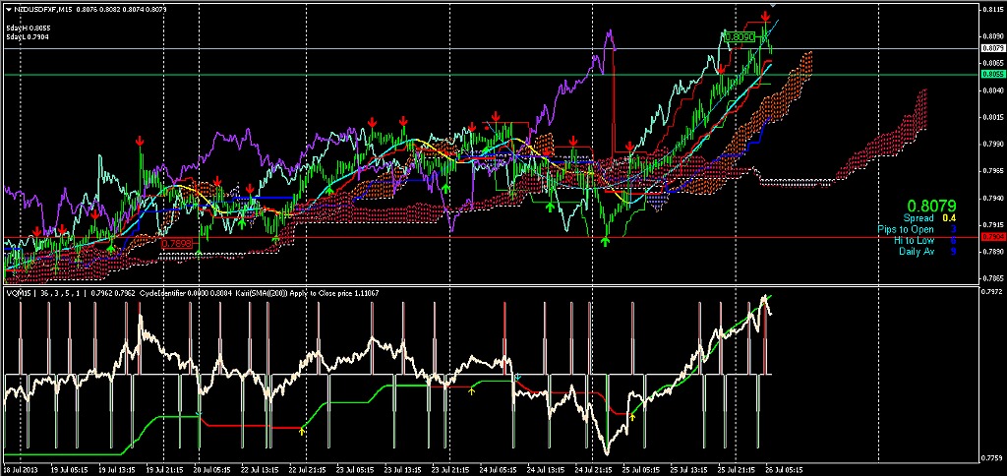This screenshot has width=1007, height=476.
Task: Click the 0.7940 price scale value
Action: pyautogui.click(x=993, y=198)
